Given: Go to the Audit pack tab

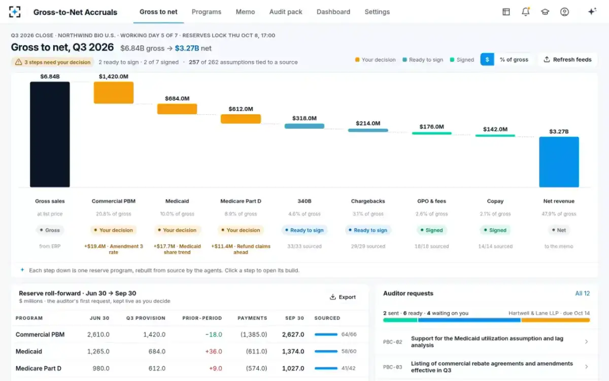Looking at the screenshot, I should click(x=286, y=12).
